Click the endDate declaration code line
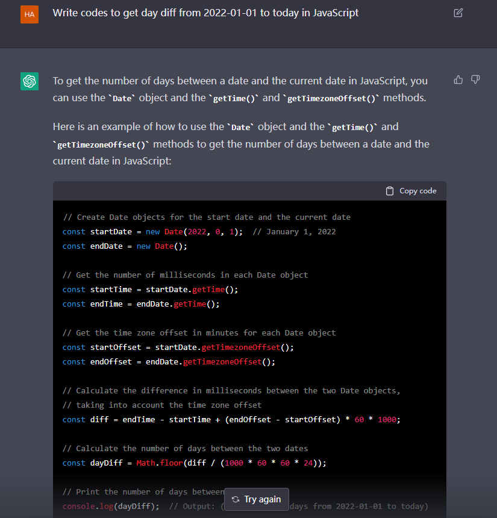Screen dimensions: 497x518 (x=125, y=246)
